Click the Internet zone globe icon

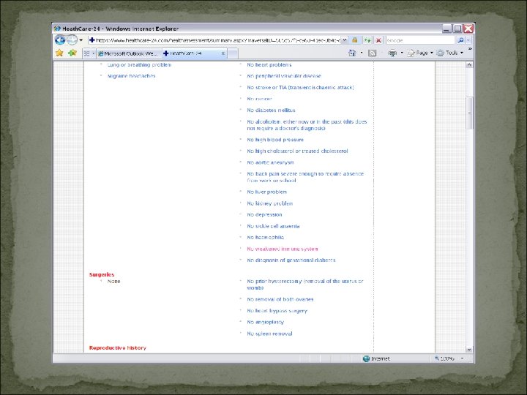[367, 358]
